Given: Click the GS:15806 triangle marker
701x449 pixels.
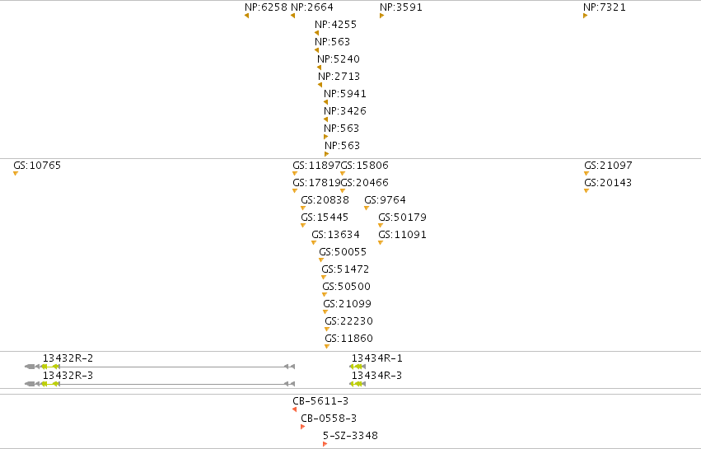Looking at the screenshot, I should coord(343,174).
